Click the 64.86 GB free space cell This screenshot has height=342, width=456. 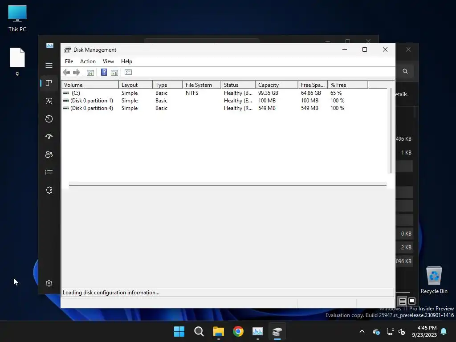coord(311,93)
